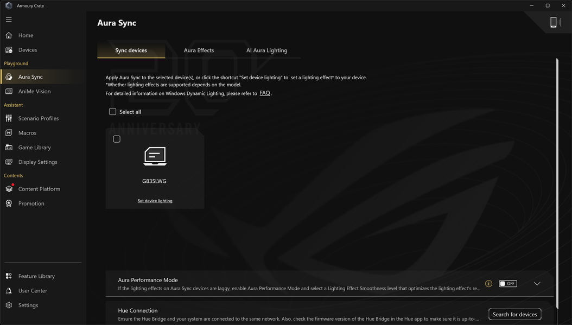Open the hamburger menu in the sidebar

(x=9, y=20)
